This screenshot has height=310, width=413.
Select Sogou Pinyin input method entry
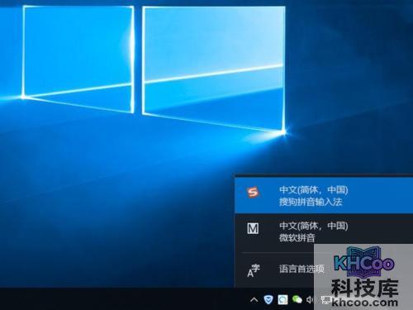324,195
